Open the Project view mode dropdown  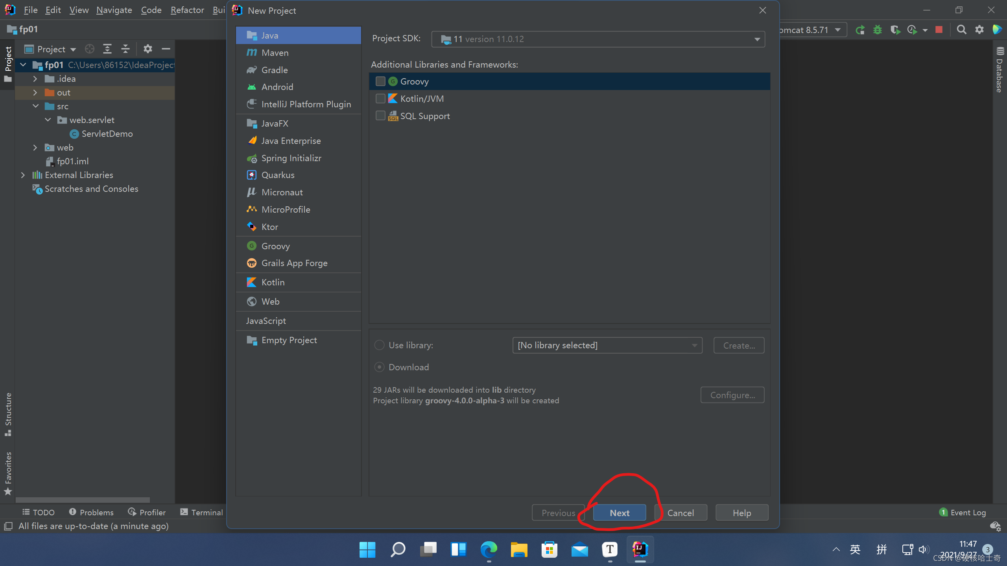(50, 49)
